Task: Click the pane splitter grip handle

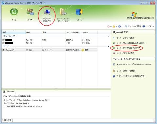Action: [x=56, y=89]
